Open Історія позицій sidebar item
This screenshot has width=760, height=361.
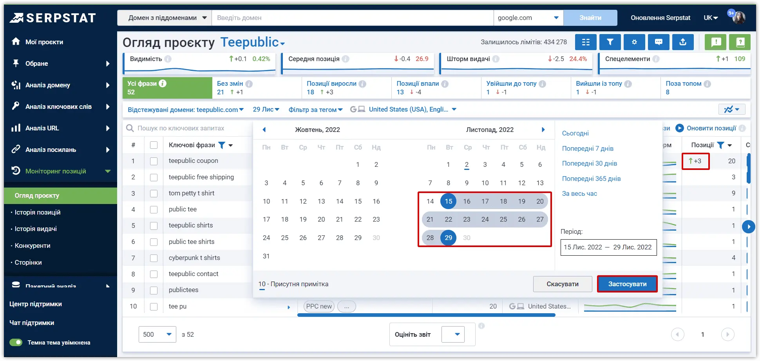coord(38,212)
